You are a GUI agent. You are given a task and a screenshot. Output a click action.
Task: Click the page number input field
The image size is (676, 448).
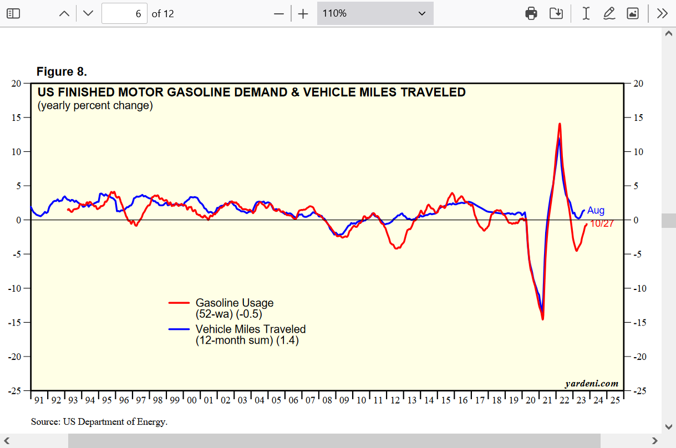point(124,13)
